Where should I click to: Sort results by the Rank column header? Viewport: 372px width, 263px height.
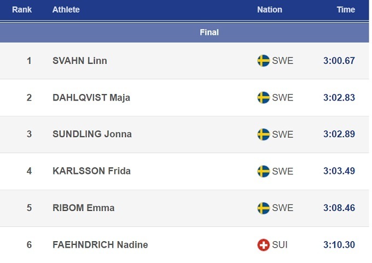[x=22, y=10]
